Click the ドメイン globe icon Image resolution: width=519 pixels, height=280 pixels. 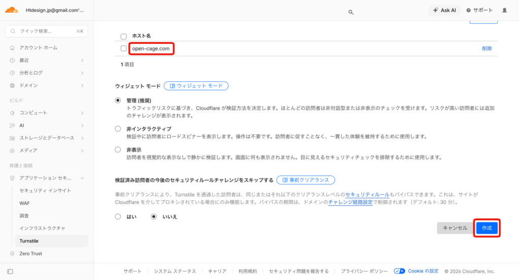pos(13,85)
